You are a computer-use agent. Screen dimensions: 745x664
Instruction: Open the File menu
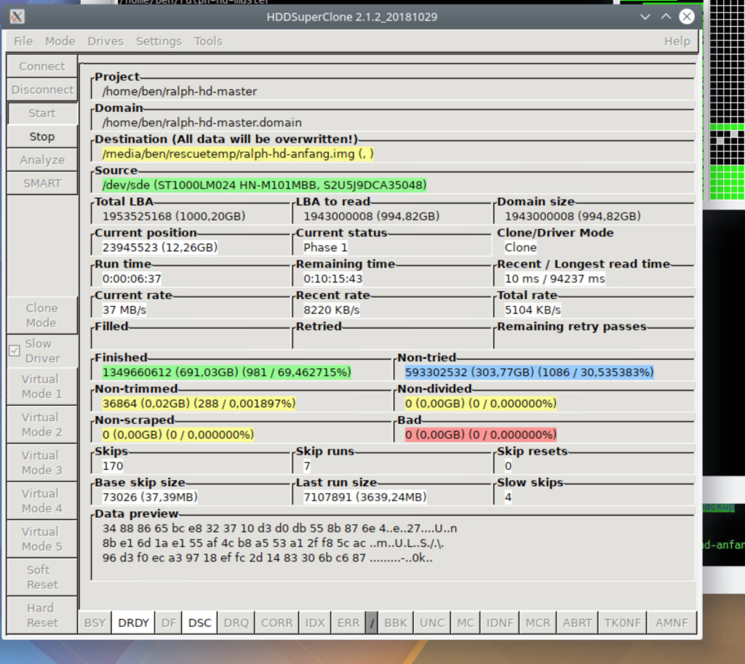(23, 41)
